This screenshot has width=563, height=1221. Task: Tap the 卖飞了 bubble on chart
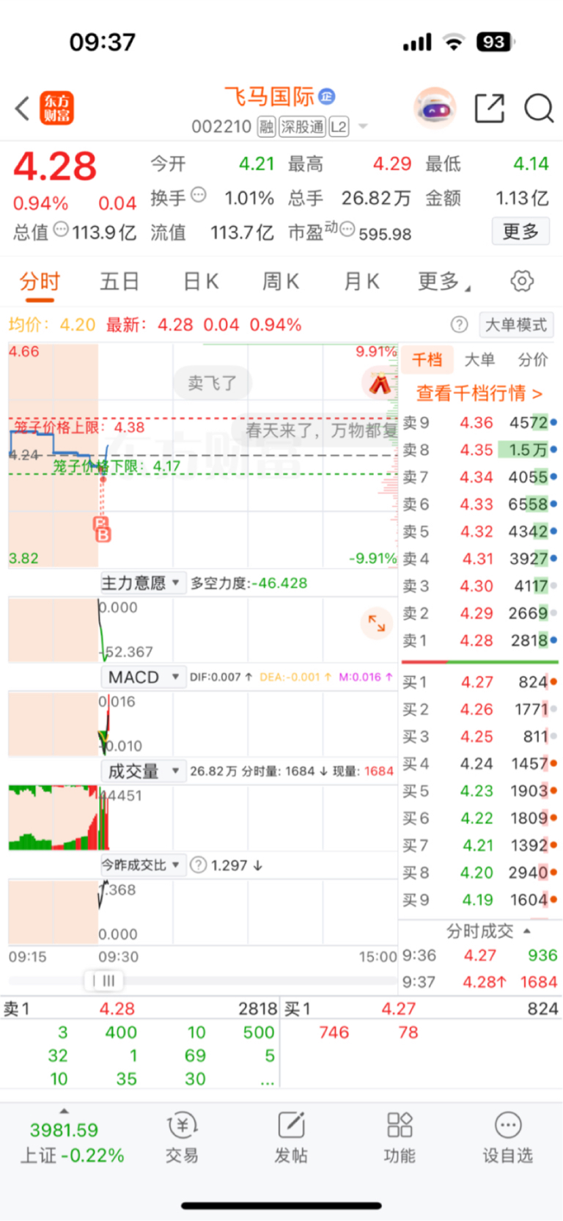(x=213, y=383)
